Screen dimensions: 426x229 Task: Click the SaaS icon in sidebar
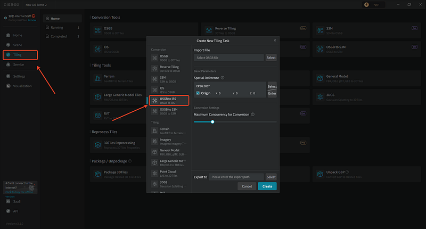click(x=8, y=201)
